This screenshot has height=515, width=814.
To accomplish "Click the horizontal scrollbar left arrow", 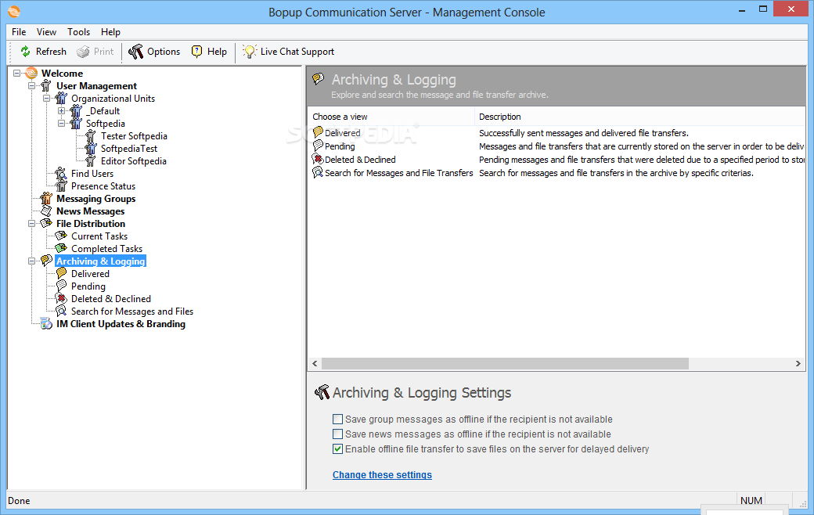I will tap(315, 364).
